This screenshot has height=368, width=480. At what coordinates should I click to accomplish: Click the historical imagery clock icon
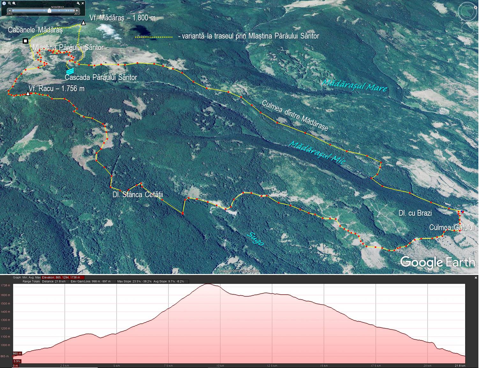coord(4,3)
